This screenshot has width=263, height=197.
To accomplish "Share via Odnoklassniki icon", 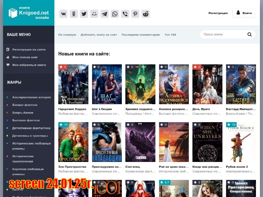I will click(x=74, y=14).
